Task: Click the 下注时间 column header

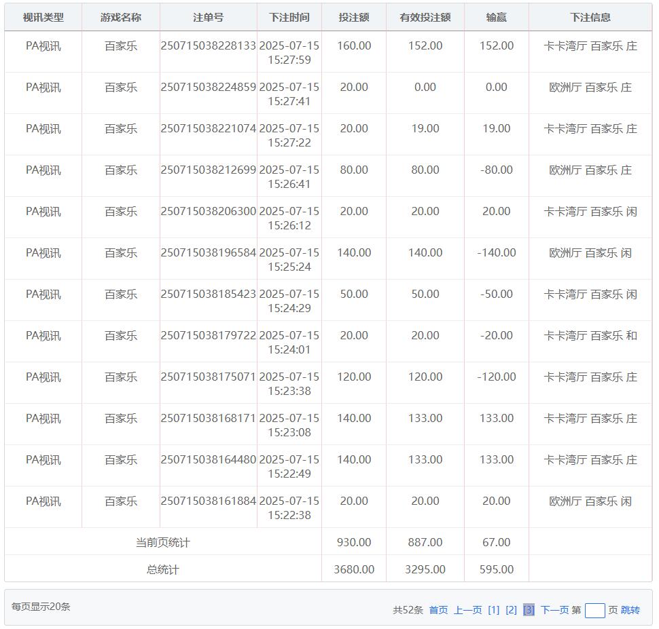Action: (289, 18)
